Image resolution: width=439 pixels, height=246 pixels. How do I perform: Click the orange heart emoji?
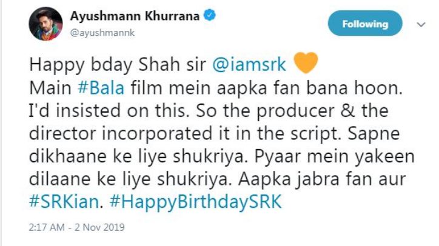(x=306, y=63)
